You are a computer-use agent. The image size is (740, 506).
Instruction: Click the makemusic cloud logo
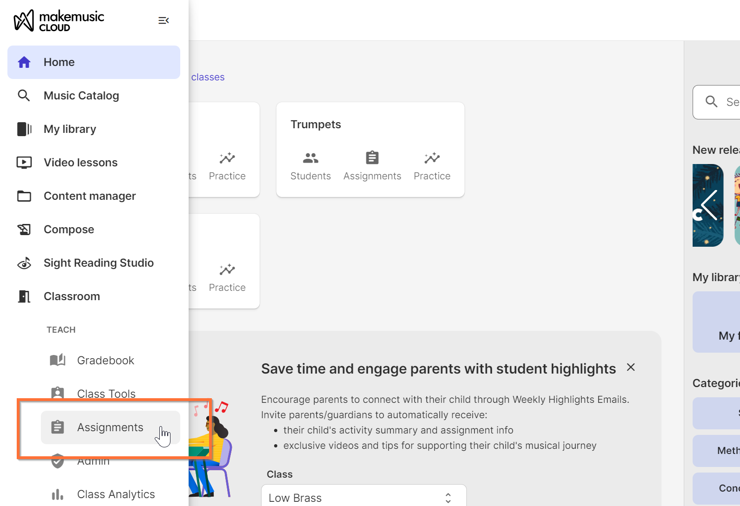(59, 21)
